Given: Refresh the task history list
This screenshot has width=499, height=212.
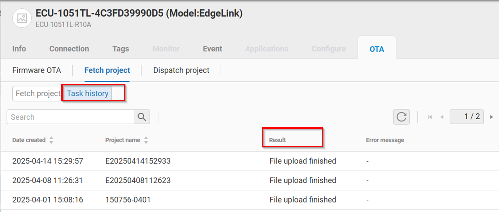Looking at the screenshot, I should pos(401,117).
